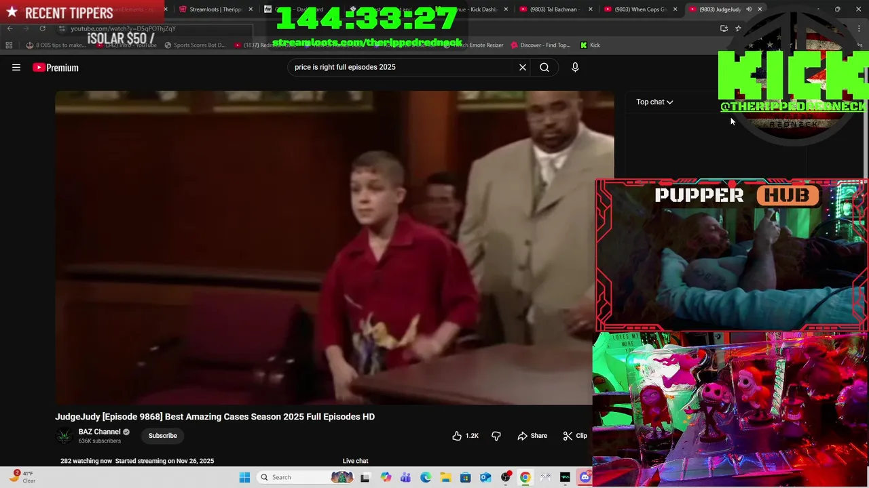Open Kick bookmark
This screenshot has width=869, height=488.
click(590, 45)
